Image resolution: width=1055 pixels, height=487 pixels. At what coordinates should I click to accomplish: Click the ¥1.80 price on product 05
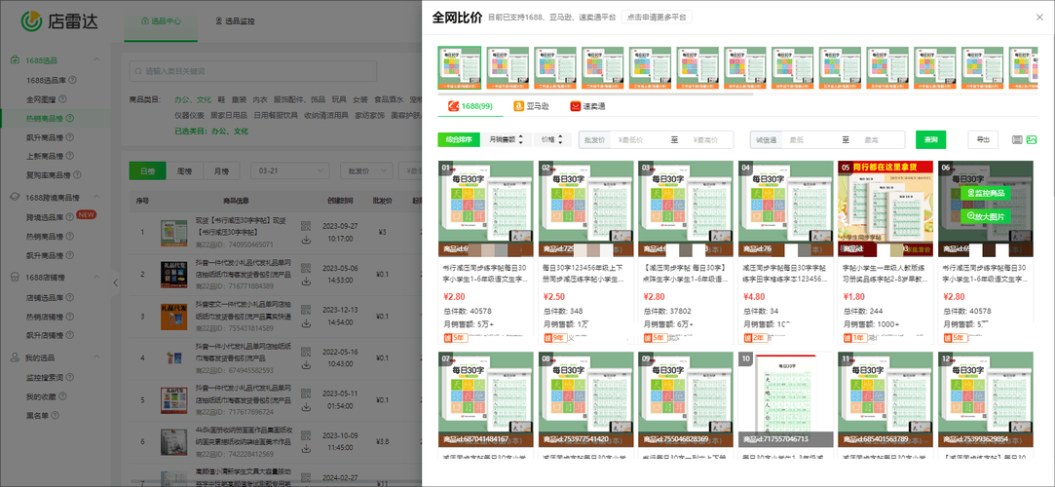854,297
